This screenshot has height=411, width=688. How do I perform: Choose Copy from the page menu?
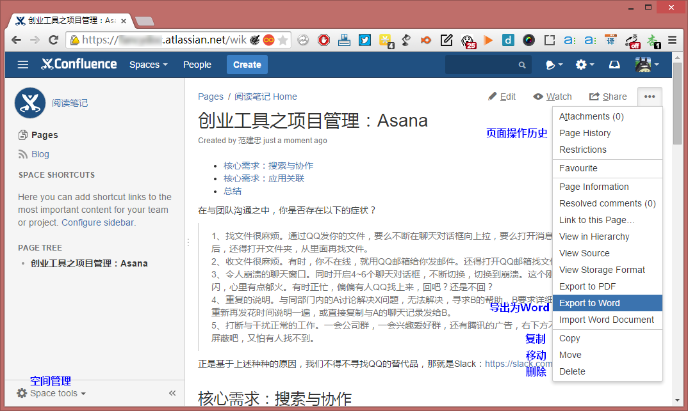click(x=607, y=338)
